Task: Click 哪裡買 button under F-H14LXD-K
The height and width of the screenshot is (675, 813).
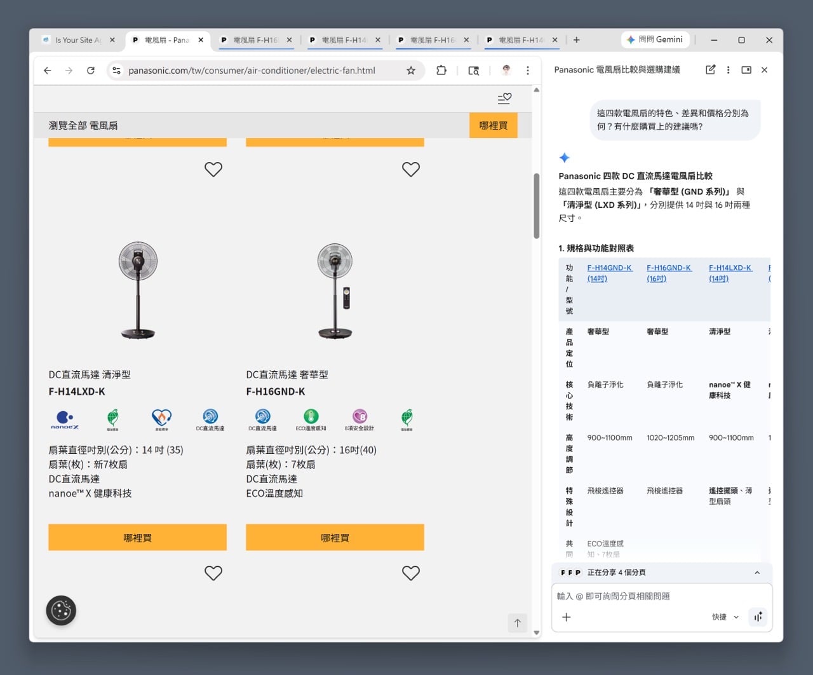Action: pos(137,538)
